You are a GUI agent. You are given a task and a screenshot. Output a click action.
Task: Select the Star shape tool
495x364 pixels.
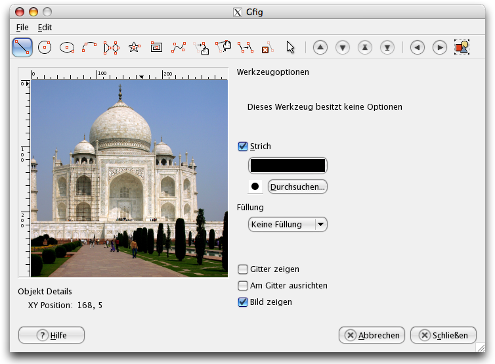coord(134,47)
